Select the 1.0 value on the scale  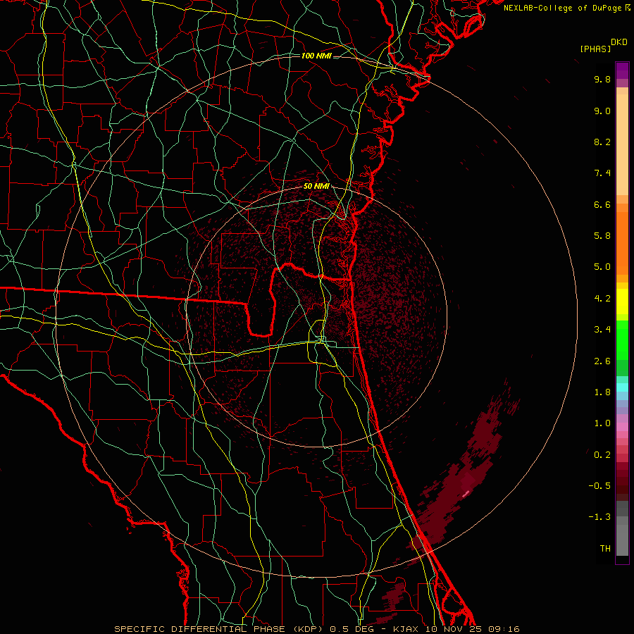[x=602, y=423]
